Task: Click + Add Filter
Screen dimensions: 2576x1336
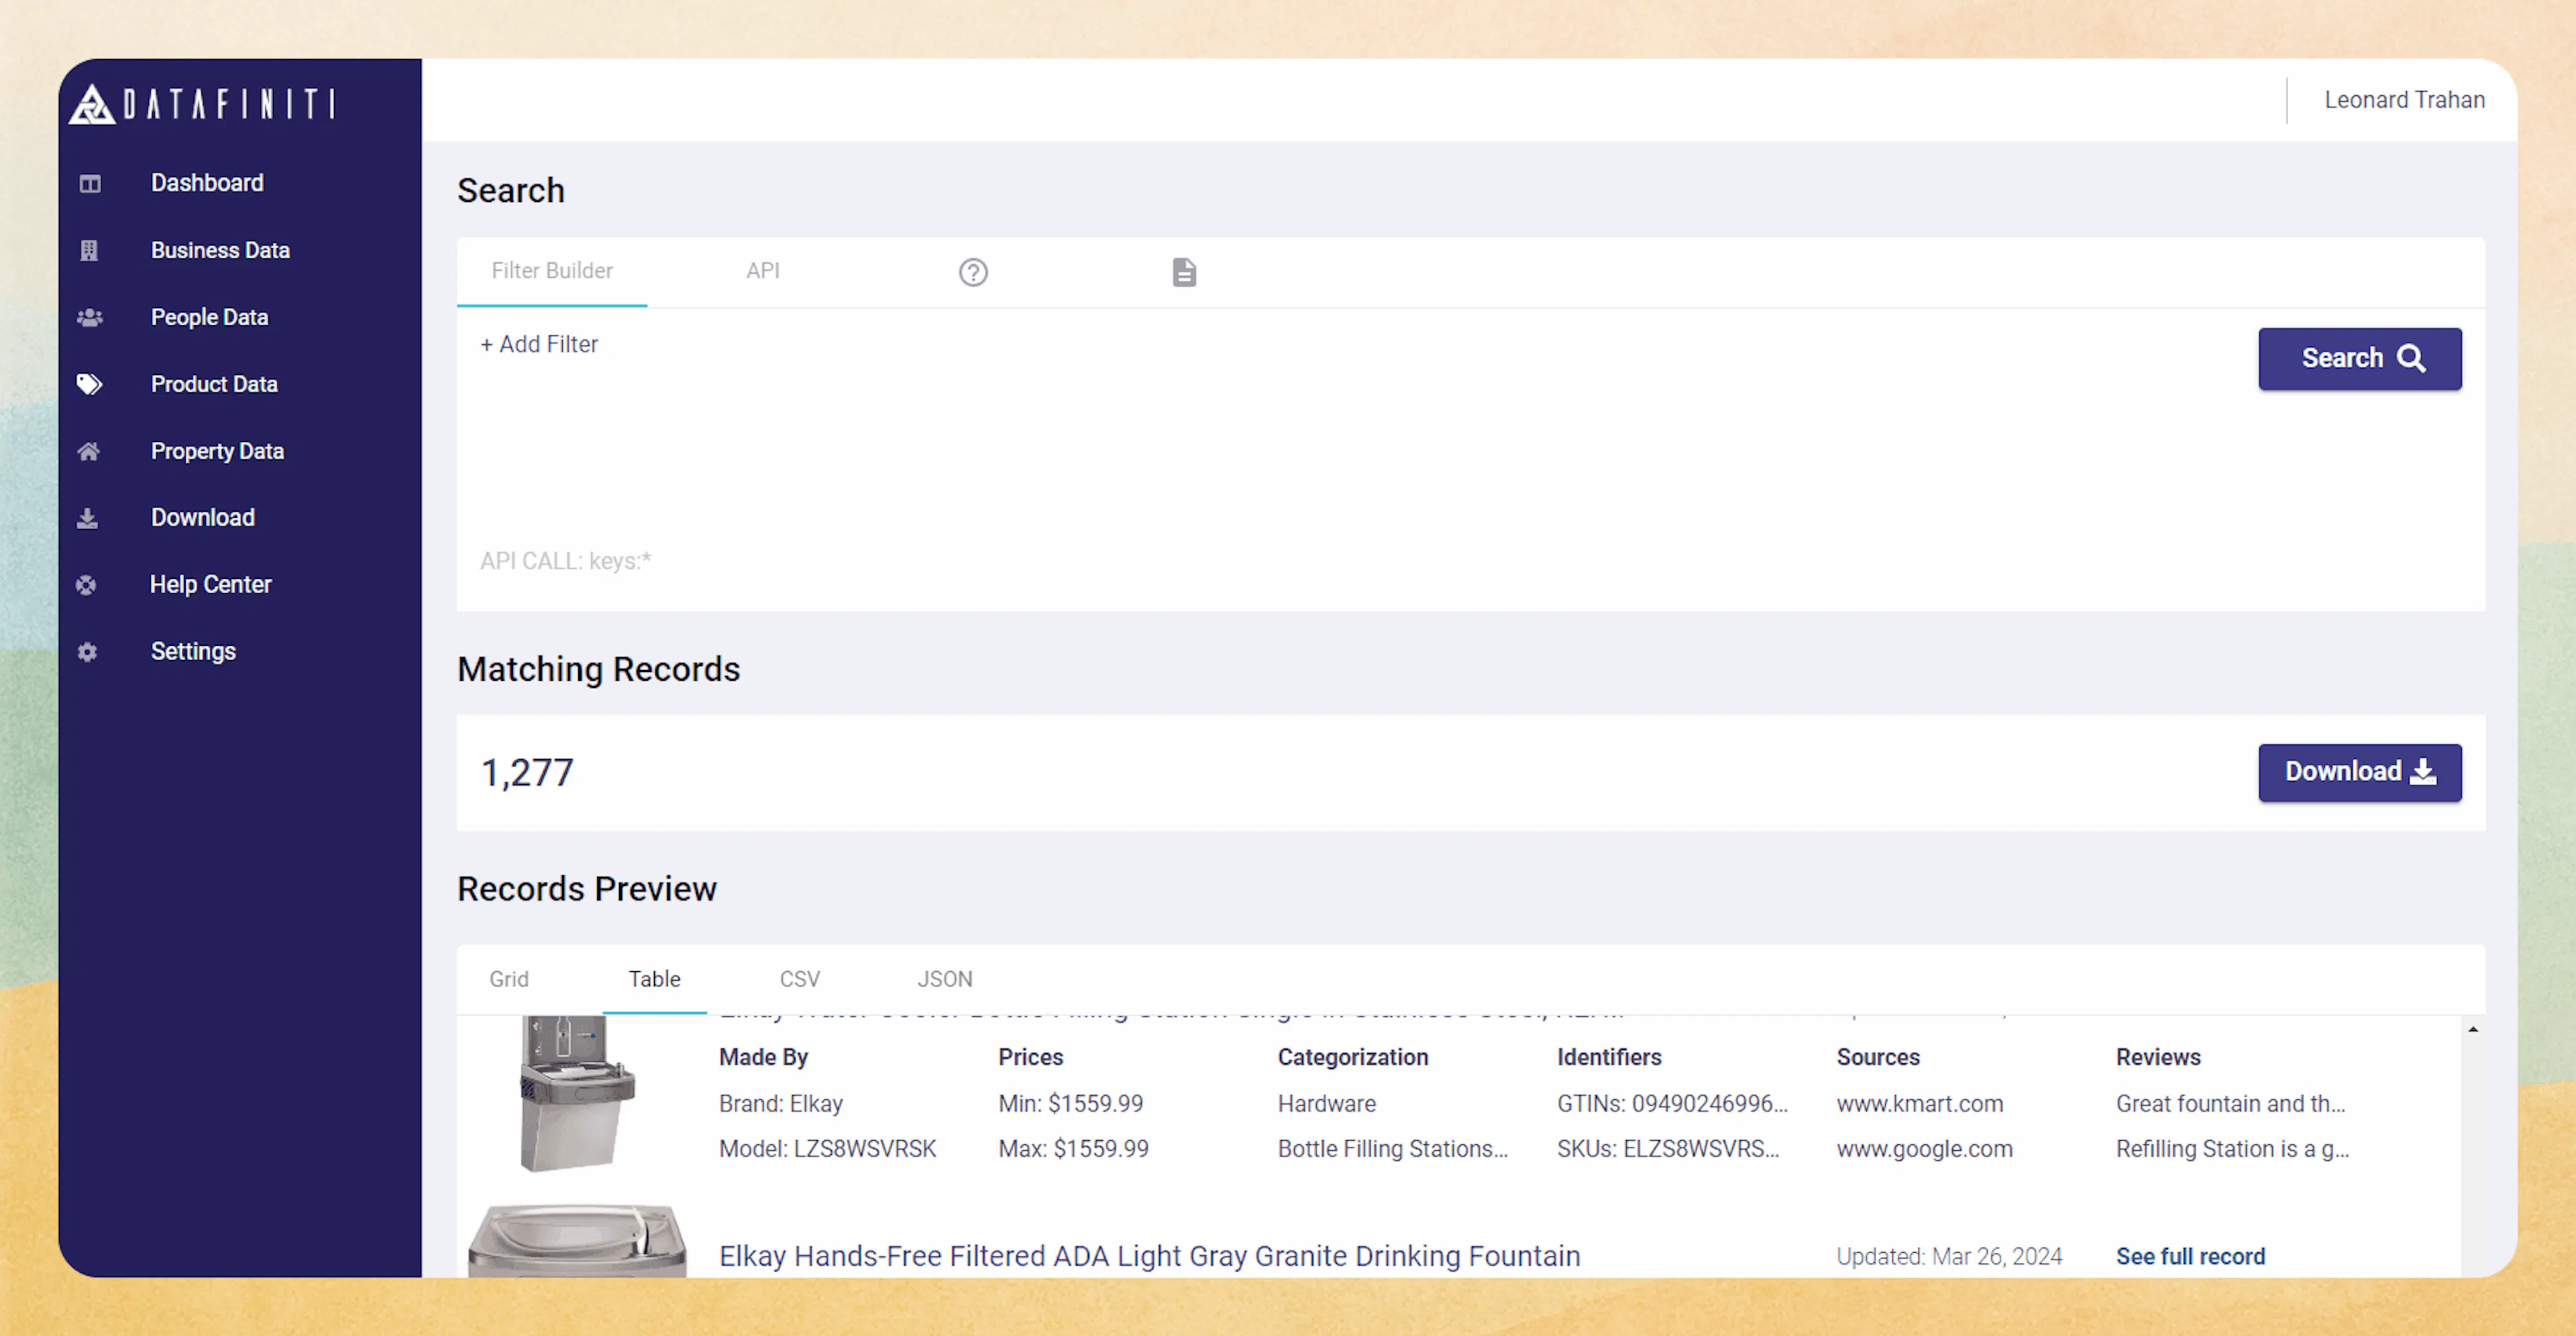Action: point(539,344)
